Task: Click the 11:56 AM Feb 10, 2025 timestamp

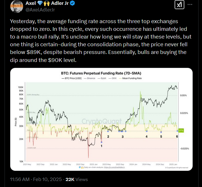Action: (x=36, y=179)
